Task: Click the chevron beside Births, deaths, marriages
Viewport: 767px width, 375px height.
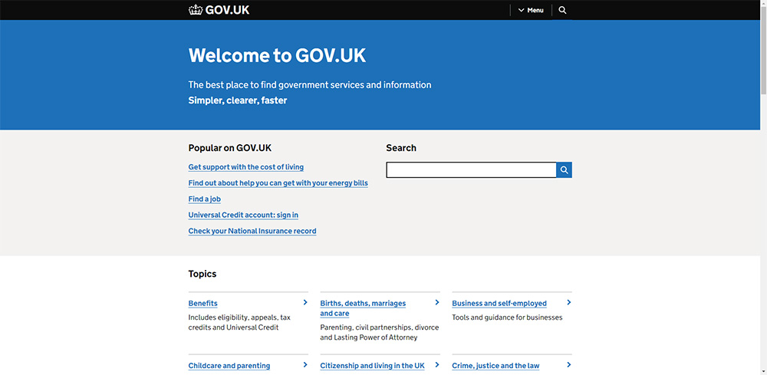Action: coord(437,302)
